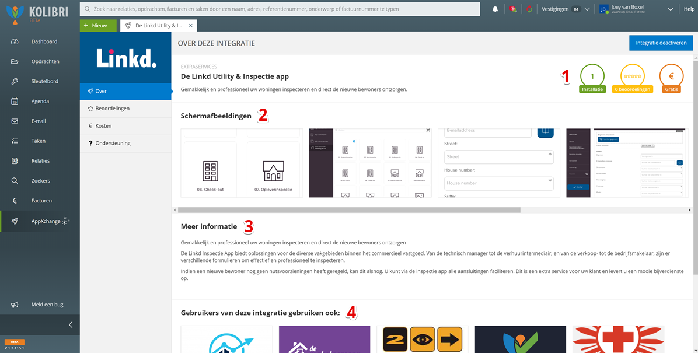The image size is (698, 353).
Task: Open the Check-out screenshot thumbnail
Action: pos(242,163)
